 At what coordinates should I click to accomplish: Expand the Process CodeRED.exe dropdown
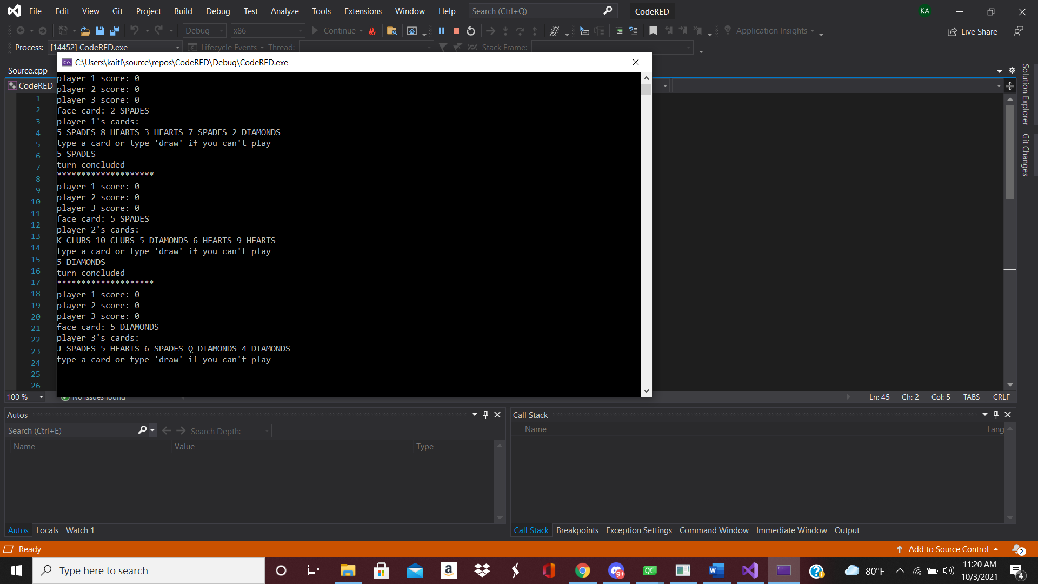(177, 48)
